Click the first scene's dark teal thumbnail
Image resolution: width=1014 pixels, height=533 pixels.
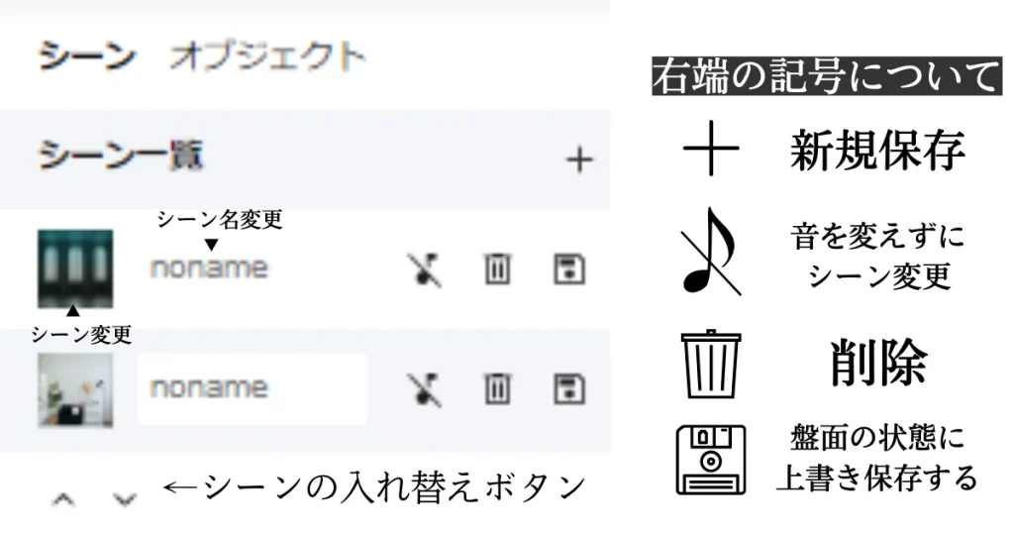(x=75, y=268)
